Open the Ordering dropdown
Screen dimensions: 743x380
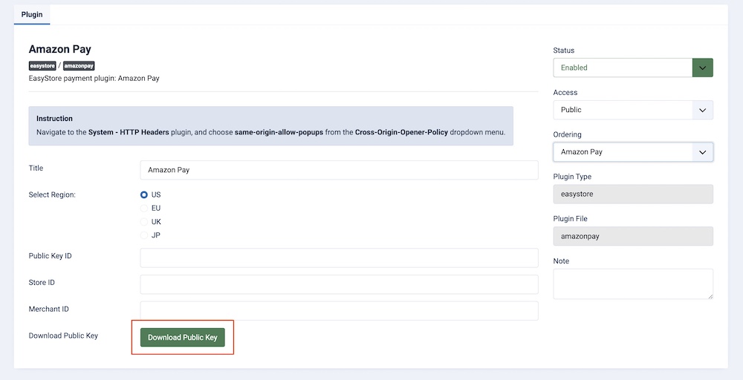(x=633, y=152)
